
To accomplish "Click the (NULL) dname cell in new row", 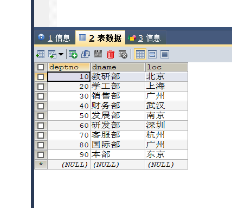I will (118, 165).
